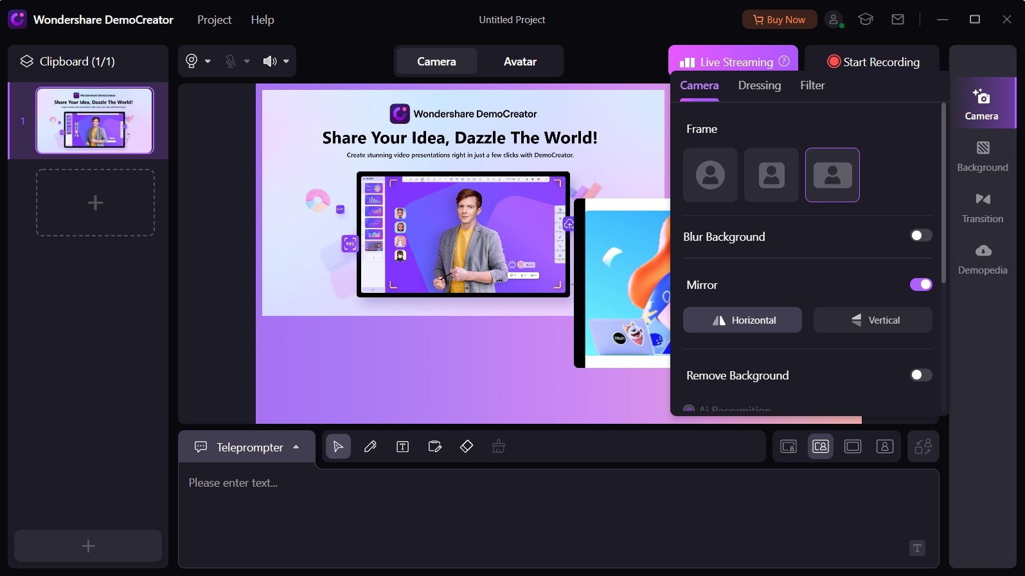1025x576 pixels.
Task: Select the cursor pointer tool
Action: click(x=338, y=446)
